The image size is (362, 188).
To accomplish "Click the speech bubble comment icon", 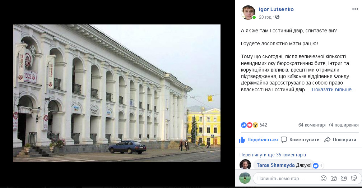I will tap(284, 139).
